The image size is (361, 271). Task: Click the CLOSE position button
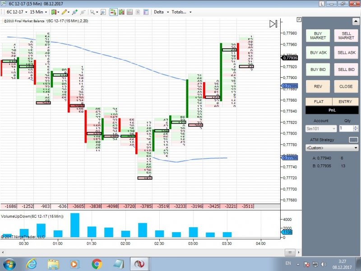click(346, 86)
